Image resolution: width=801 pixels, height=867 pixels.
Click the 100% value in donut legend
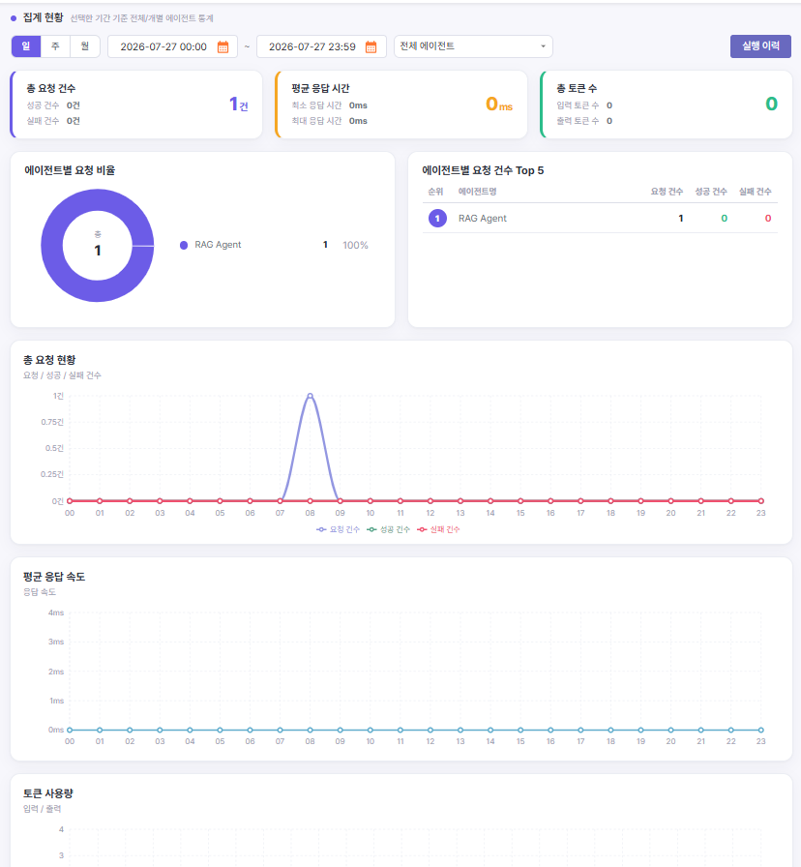tap(355, 245)
